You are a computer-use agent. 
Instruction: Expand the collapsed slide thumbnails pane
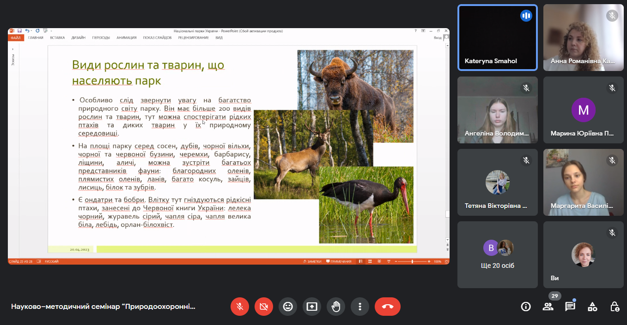click(x=13, y=49)
